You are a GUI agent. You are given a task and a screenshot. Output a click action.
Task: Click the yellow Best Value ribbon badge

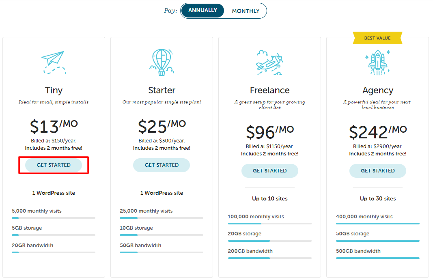(x=377, y=38)
